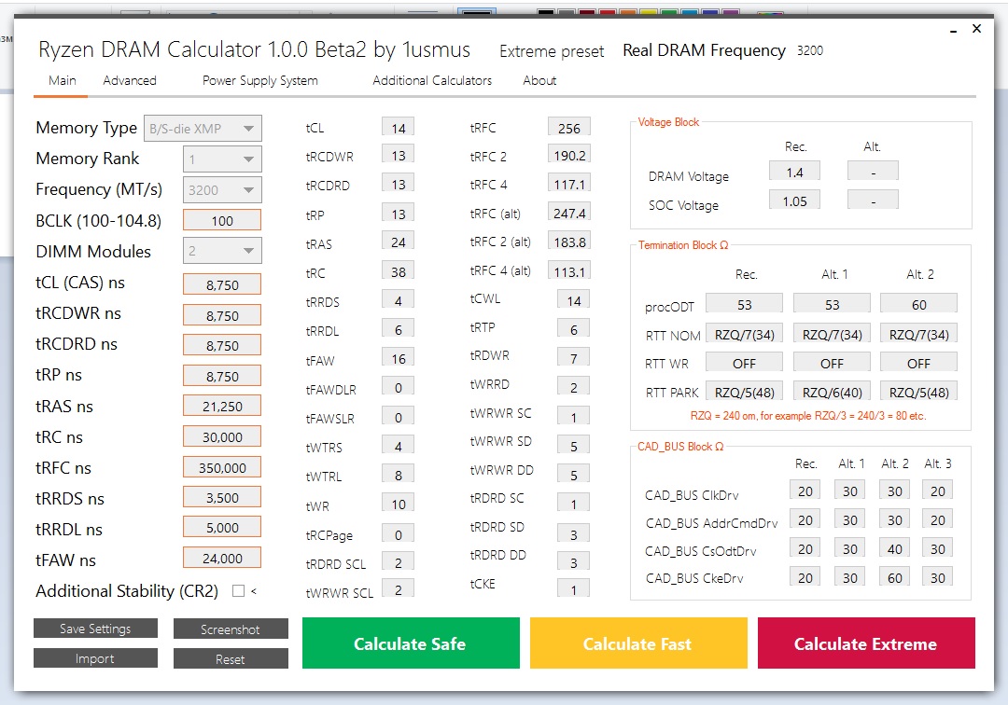Click the tWR value 10
1008x705 pixels.
click(x=398, y=504)
